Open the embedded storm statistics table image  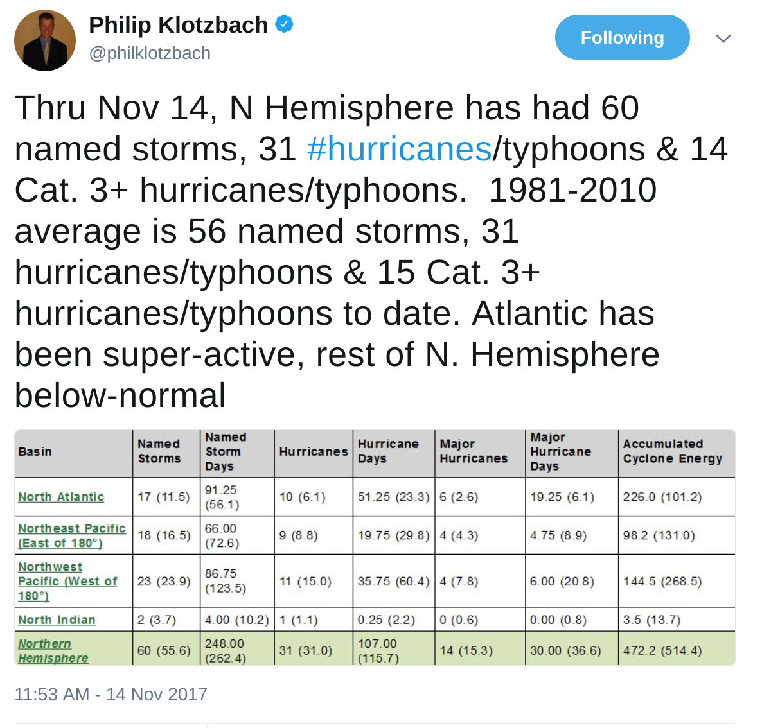375,547
